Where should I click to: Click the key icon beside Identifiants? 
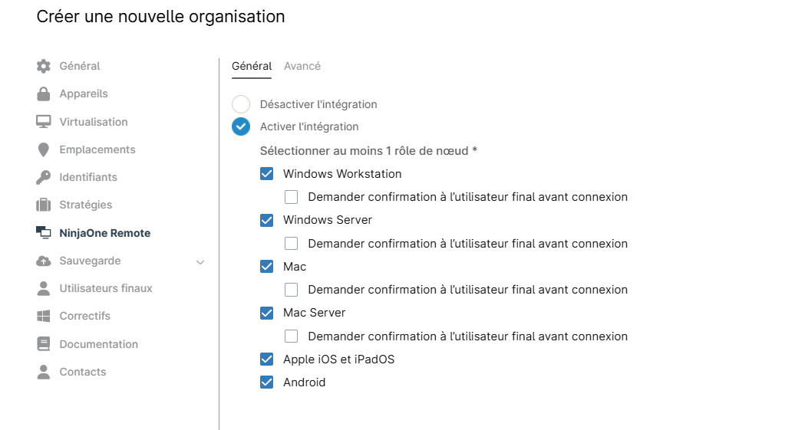[44, 177]
